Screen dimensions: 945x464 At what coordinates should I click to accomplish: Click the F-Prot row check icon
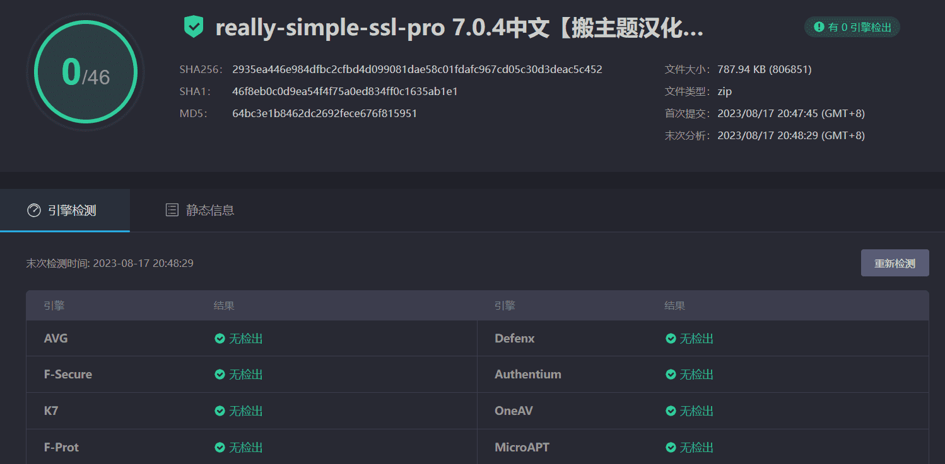[x=220, y=448]
